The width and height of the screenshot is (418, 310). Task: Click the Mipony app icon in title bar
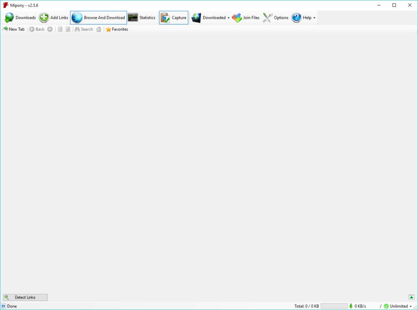(x=5, y=5)
